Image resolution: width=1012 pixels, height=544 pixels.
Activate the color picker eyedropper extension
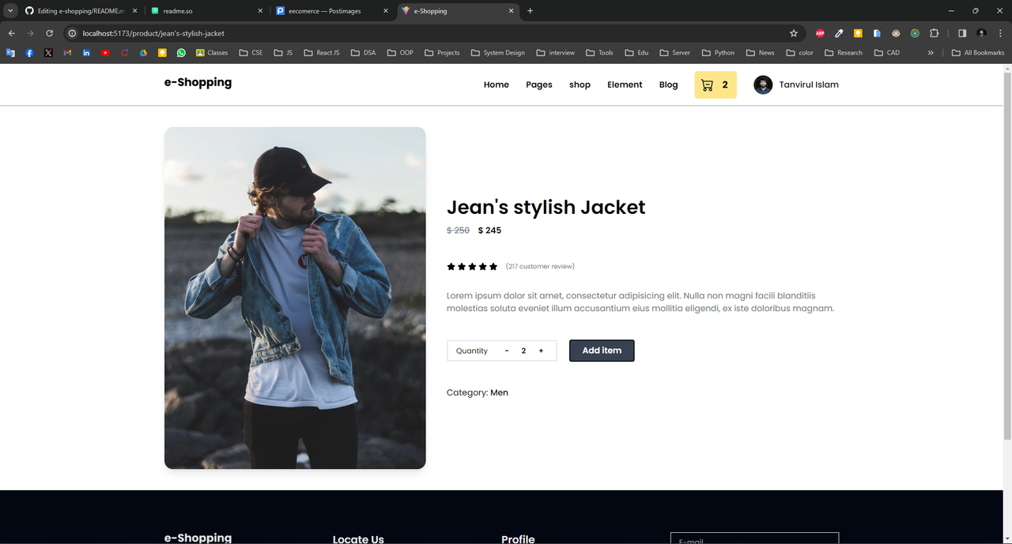839,33
